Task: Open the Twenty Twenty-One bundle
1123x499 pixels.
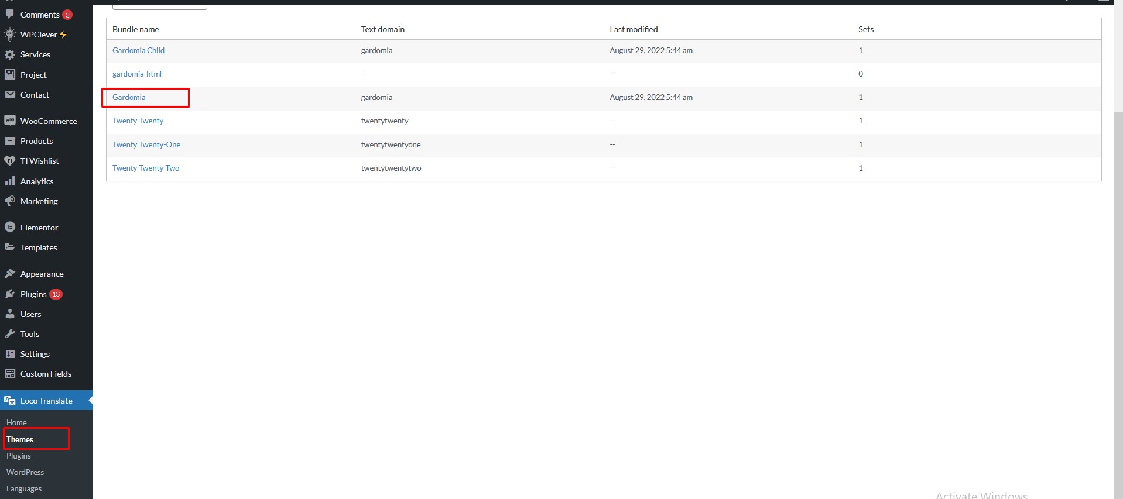Action: pyautogui.click(x=146, y=144)
